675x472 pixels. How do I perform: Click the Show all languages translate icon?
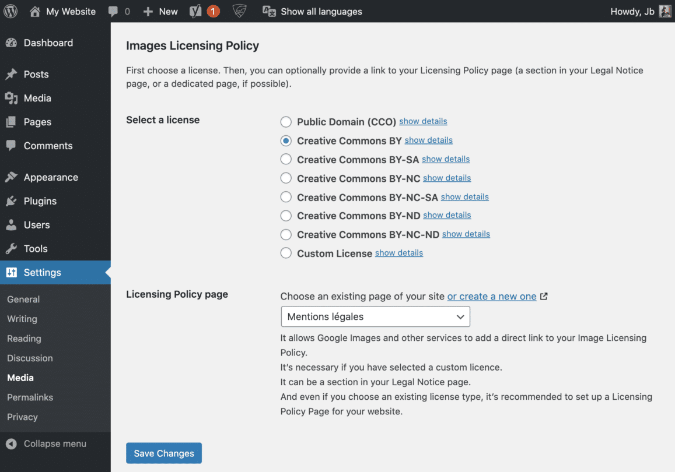[269, 11]
